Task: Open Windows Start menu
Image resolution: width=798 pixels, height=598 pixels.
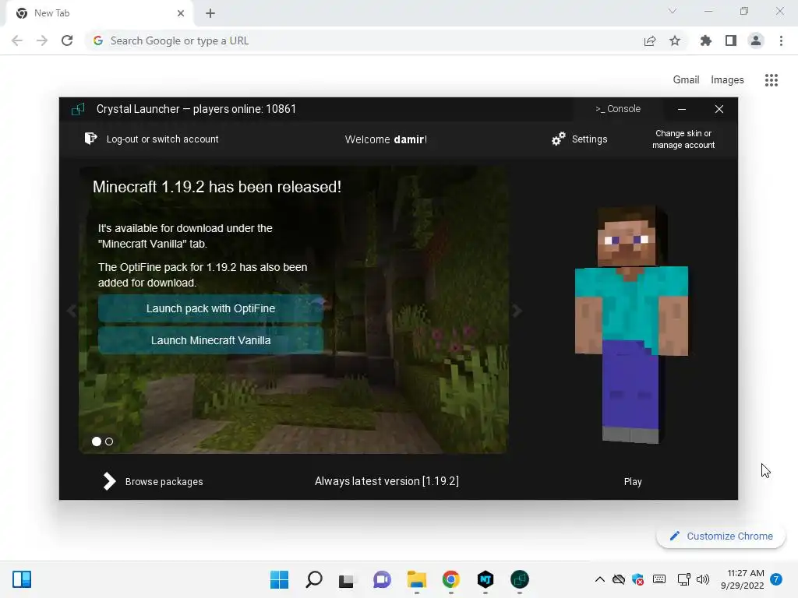Action: pos(280,579)
